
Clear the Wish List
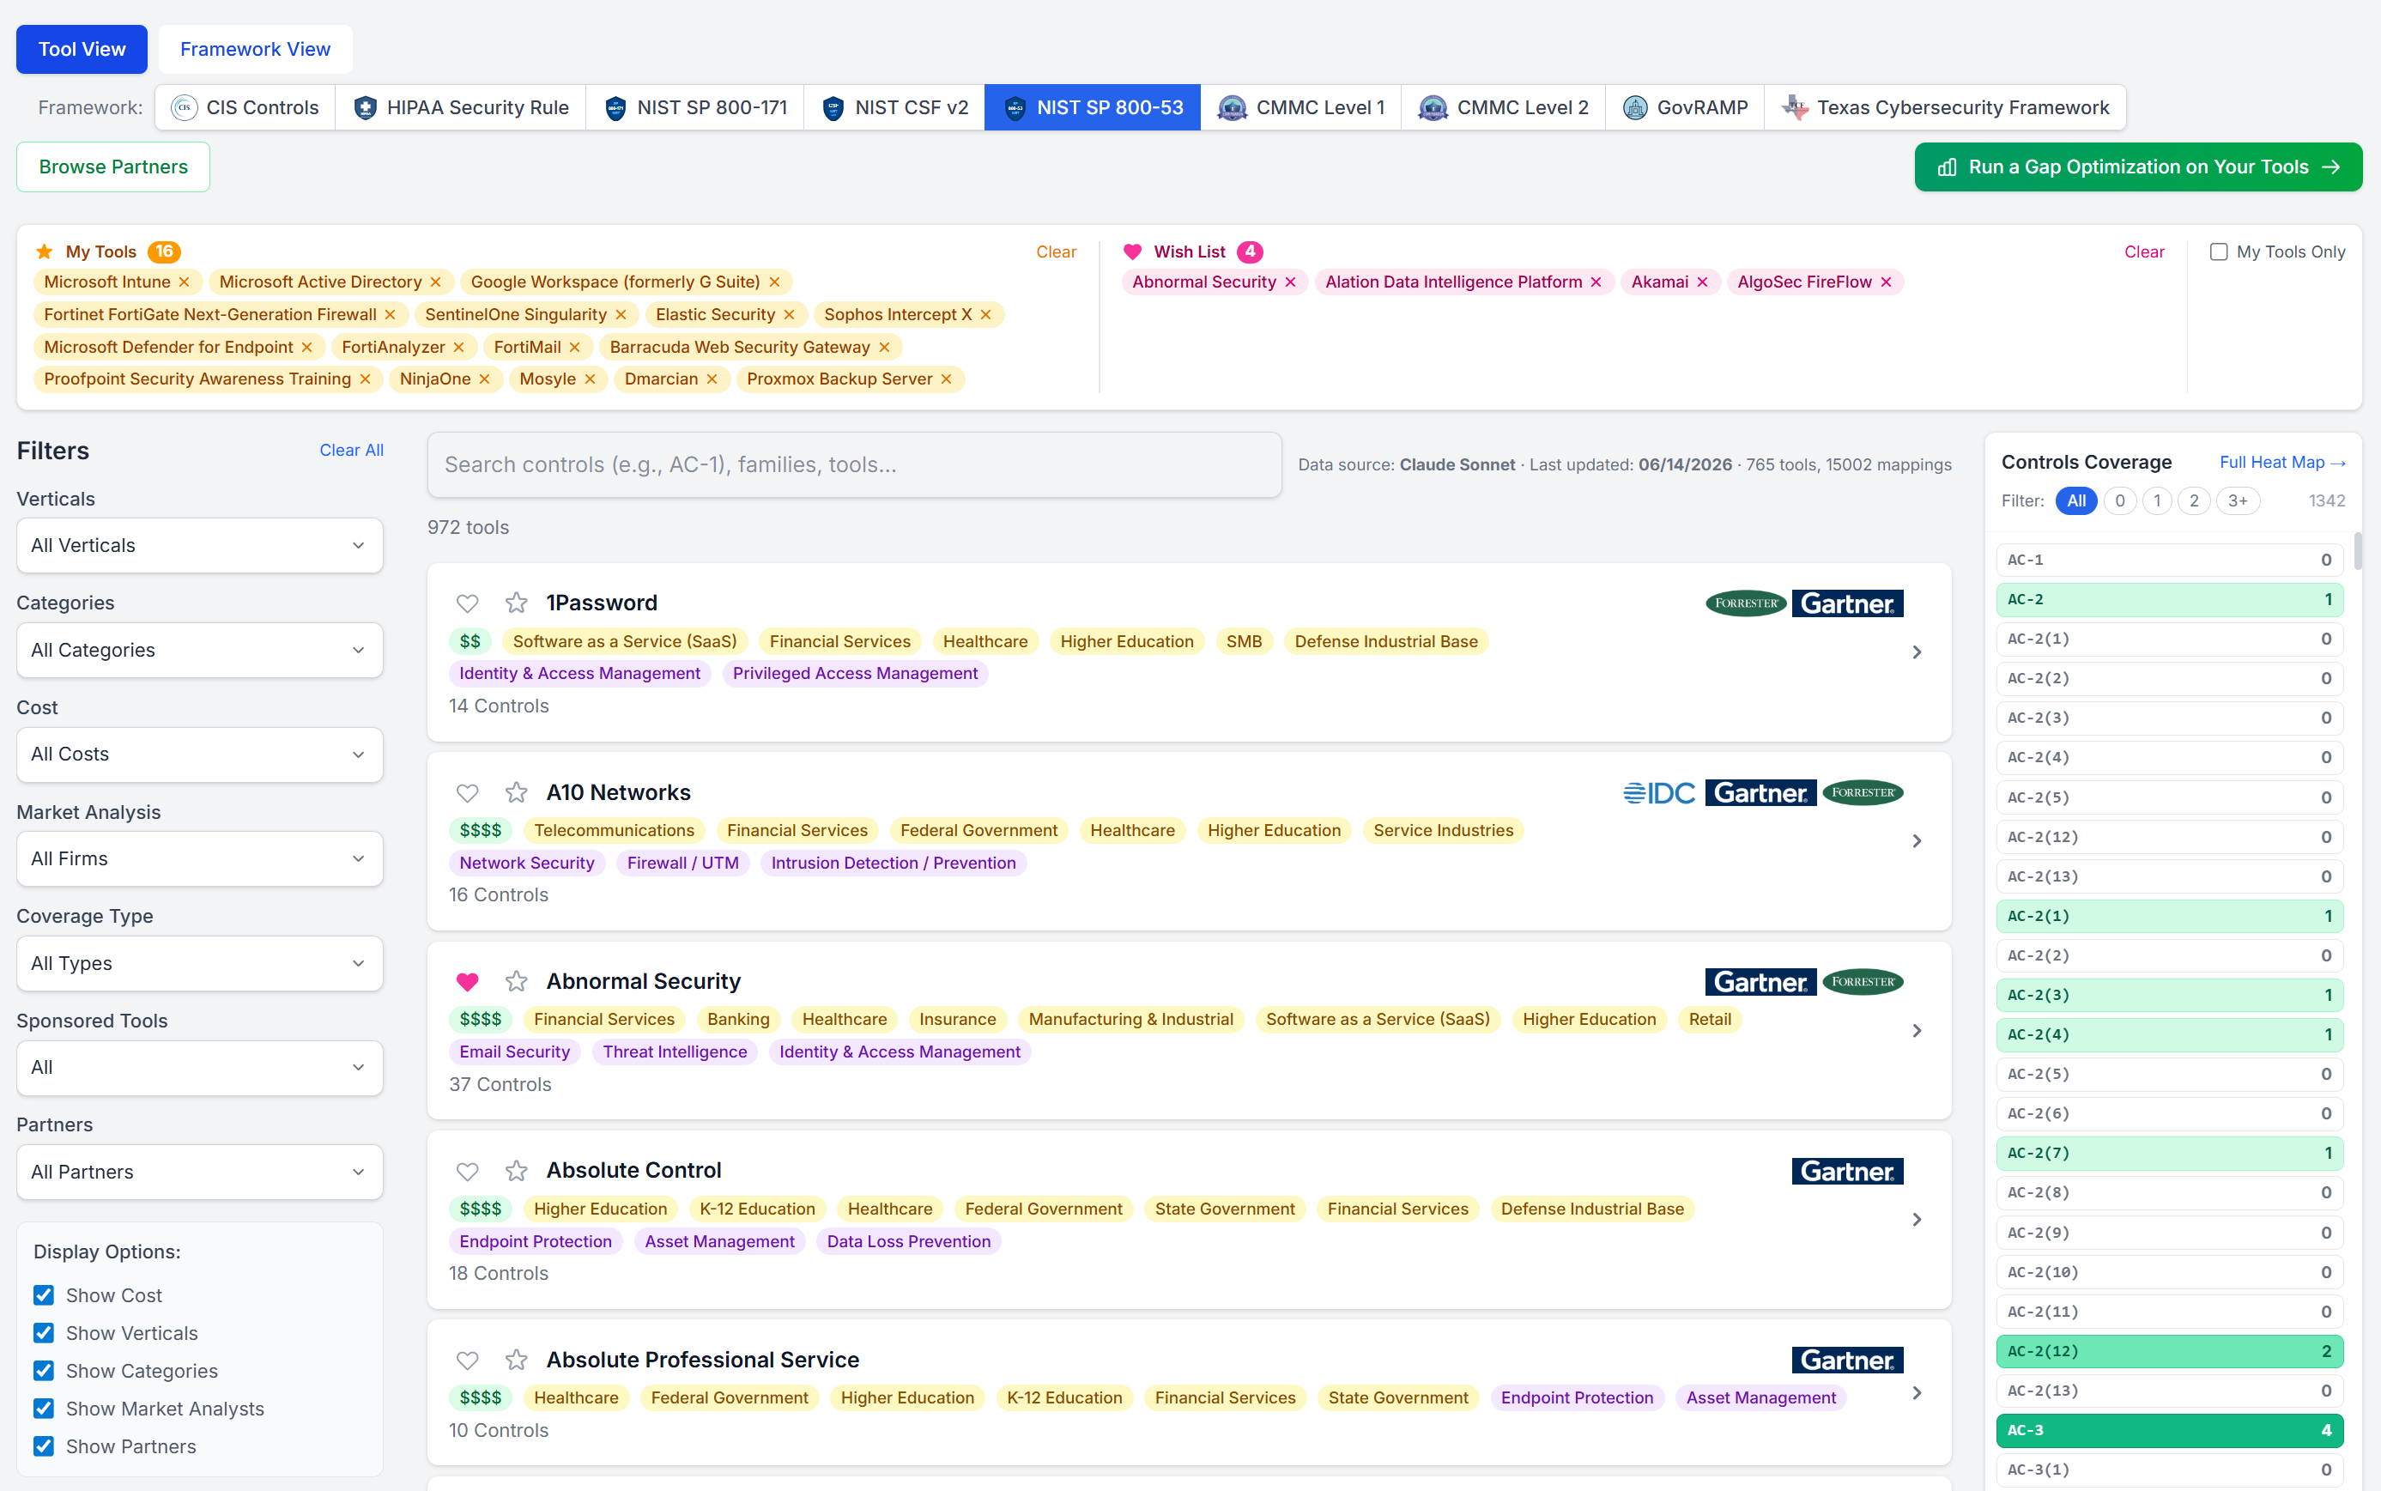(2144, 252)
